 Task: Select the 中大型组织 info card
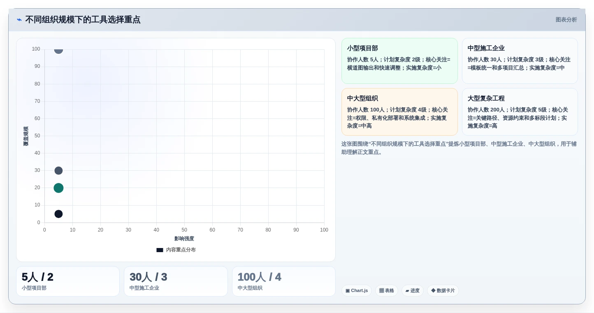(399, 112)
